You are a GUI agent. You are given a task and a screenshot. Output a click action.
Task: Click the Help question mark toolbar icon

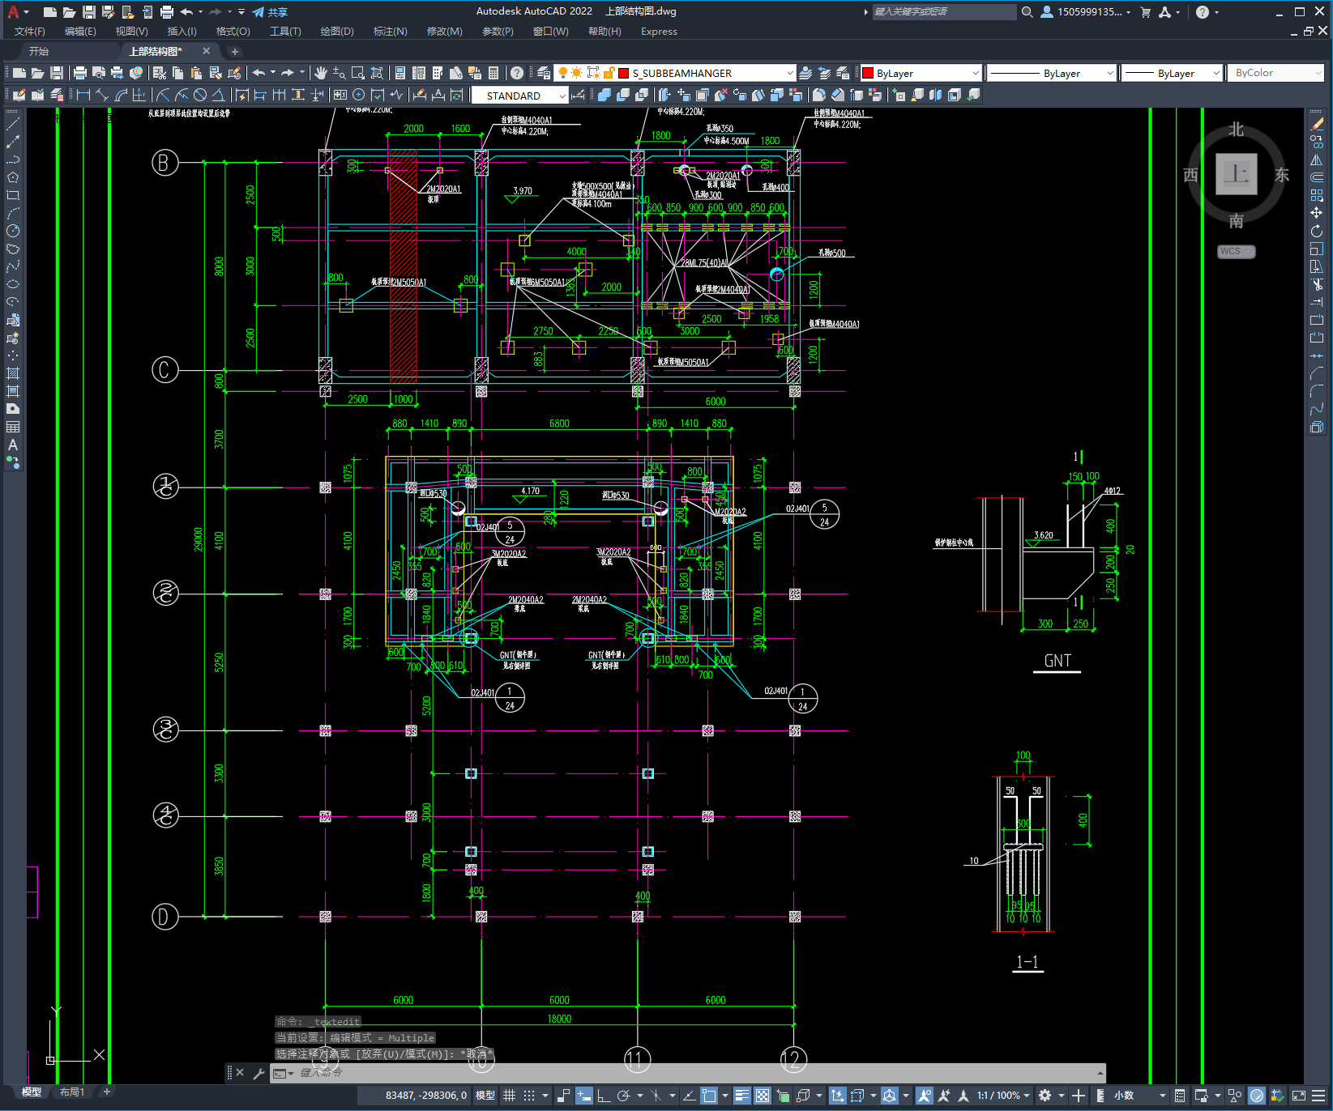tap(517, 73)
